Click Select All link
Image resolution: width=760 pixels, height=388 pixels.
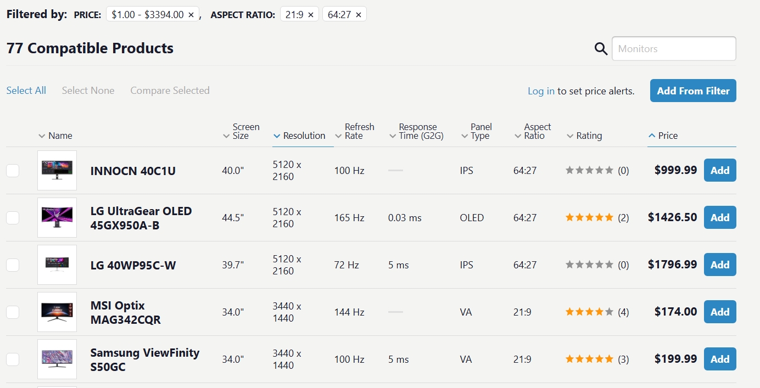tap(26, 91)
